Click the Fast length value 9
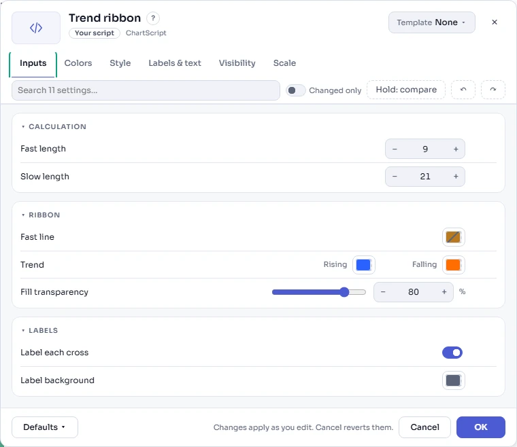 425,149
